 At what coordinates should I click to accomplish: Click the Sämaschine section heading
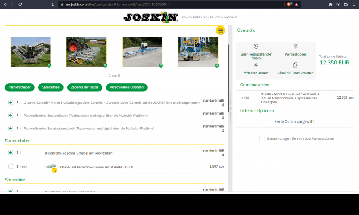pos(15,180)
